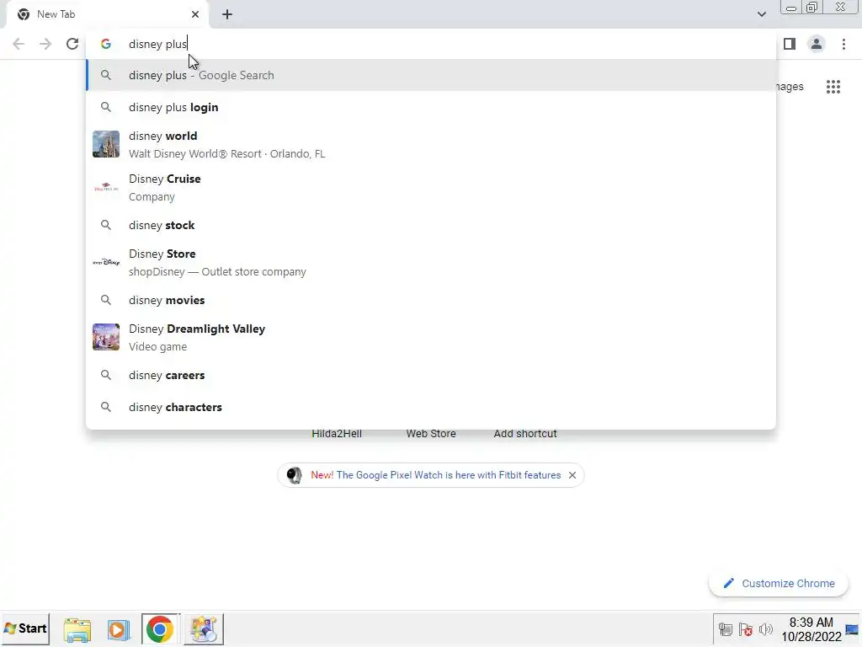Select 'Disney Cruise' Company suggestion

pyautogui.click(x=431, y=187)
